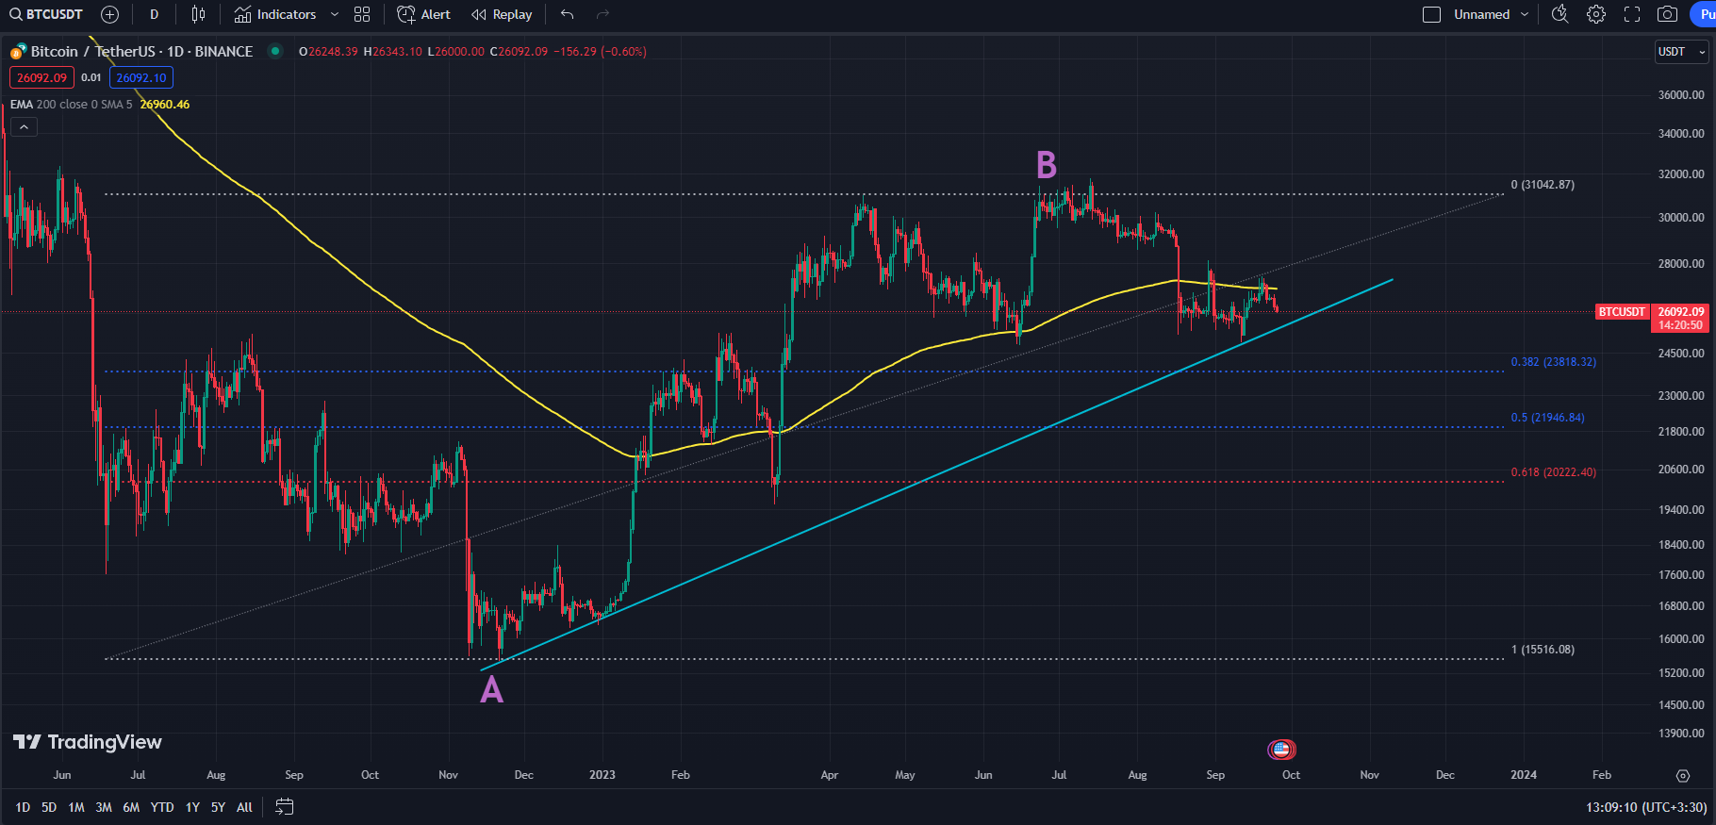Screen dimensions: 1716x825
Task: Select the purple A text label
Action: click(x=492, y=690)
